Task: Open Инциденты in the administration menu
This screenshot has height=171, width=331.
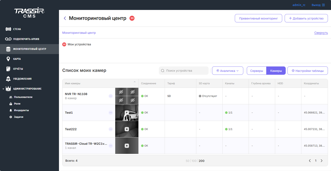Action: (22, 110)
